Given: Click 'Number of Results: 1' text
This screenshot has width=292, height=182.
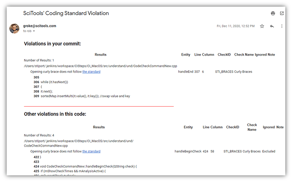Looking at the screenshot, I should click(39, 60).
